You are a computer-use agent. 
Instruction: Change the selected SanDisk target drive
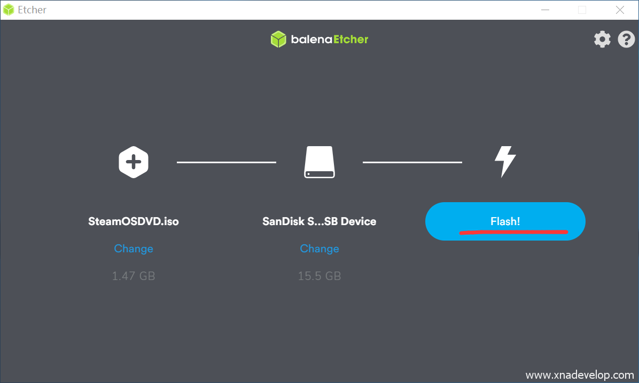(x=319, y=249)
